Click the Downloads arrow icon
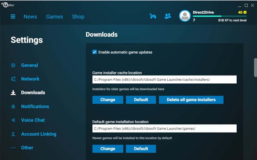Viewport: 257px width, 160px height. (x=13, y=93)
